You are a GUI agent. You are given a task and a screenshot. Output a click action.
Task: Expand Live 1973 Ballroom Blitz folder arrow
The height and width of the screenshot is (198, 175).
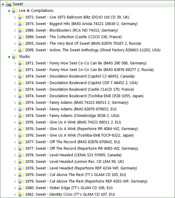[15, 17]
